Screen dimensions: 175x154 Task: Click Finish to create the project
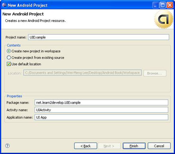134,146
